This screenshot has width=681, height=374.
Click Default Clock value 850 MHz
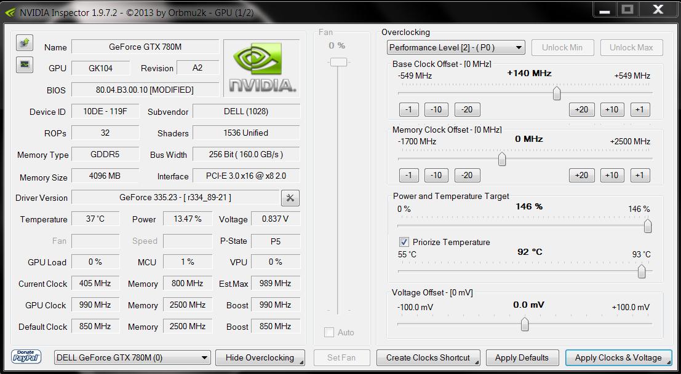tap(95, 326)
